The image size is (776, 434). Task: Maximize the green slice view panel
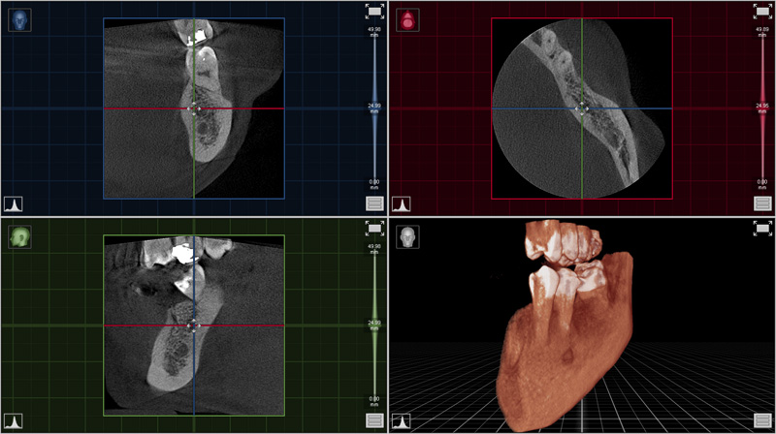374,229
